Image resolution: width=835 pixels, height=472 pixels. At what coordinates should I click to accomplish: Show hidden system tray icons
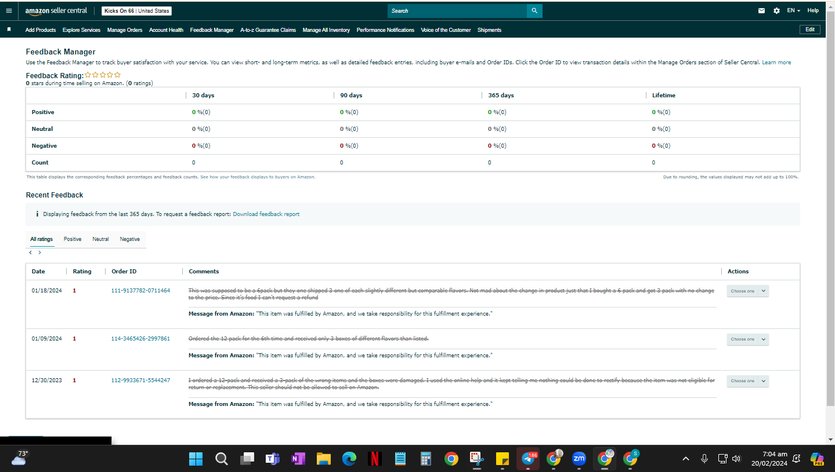coord(686,459)
